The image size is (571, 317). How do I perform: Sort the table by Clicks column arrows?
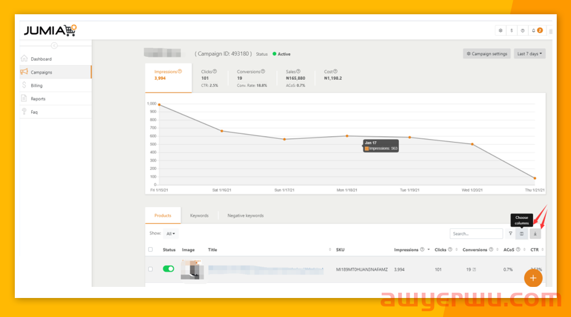456,250
